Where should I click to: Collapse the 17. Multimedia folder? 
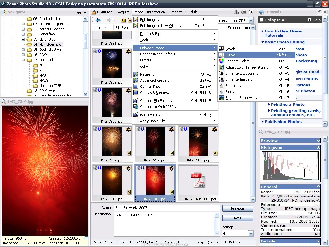[23, 60]
